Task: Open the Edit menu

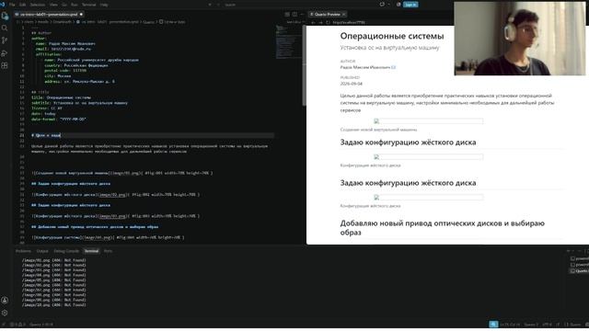Action: pos(22,5)
